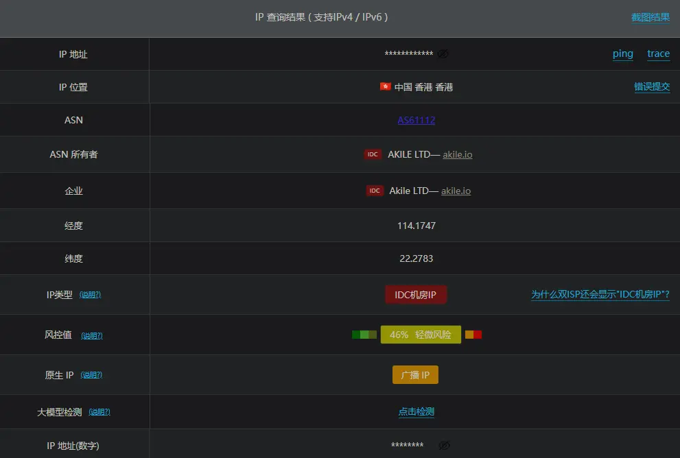Viewport: 680px width, 458px height.
Task: Run a trace on the IP
Action: [x=658, y=54]
